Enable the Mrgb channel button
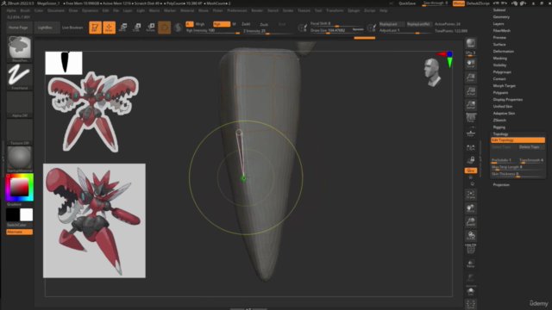Viewport: 552px width, 310px height. click(x=200, y=24)
